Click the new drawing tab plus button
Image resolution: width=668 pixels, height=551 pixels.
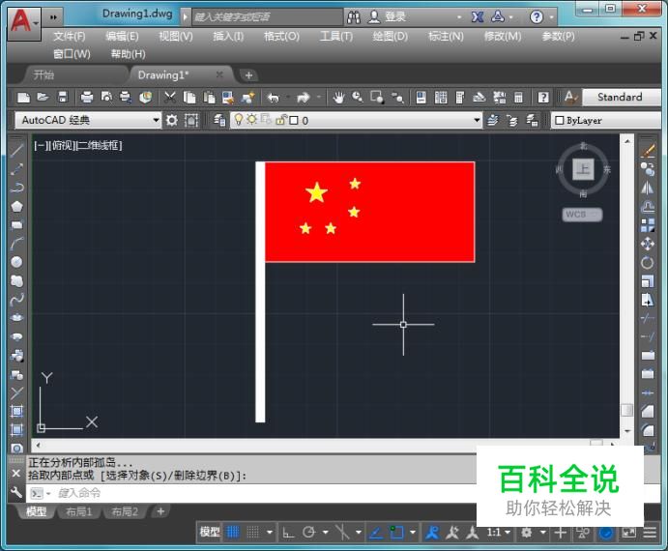pos(248,75)
